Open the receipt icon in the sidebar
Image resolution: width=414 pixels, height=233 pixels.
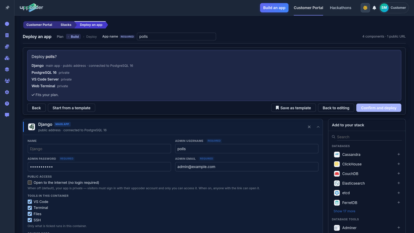(x=7, y=35)
